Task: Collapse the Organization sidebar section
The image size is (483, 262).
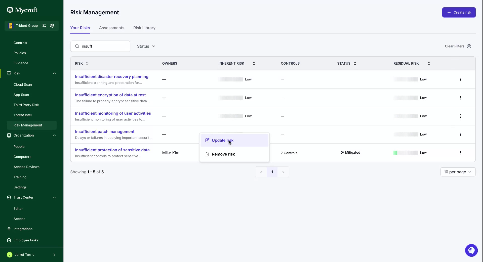Action: coord(54,135)
